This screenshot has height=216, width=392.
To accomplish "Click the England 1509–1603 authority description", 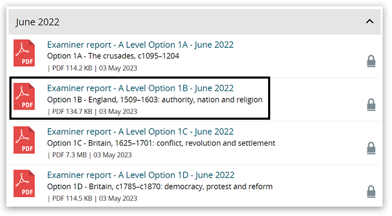I will tap(155, 99).
